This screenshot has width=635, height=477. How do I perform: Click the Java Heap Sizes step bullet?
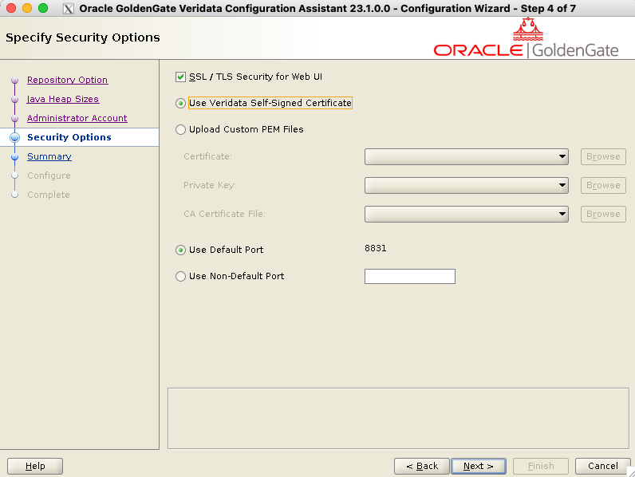click(14, 100)
